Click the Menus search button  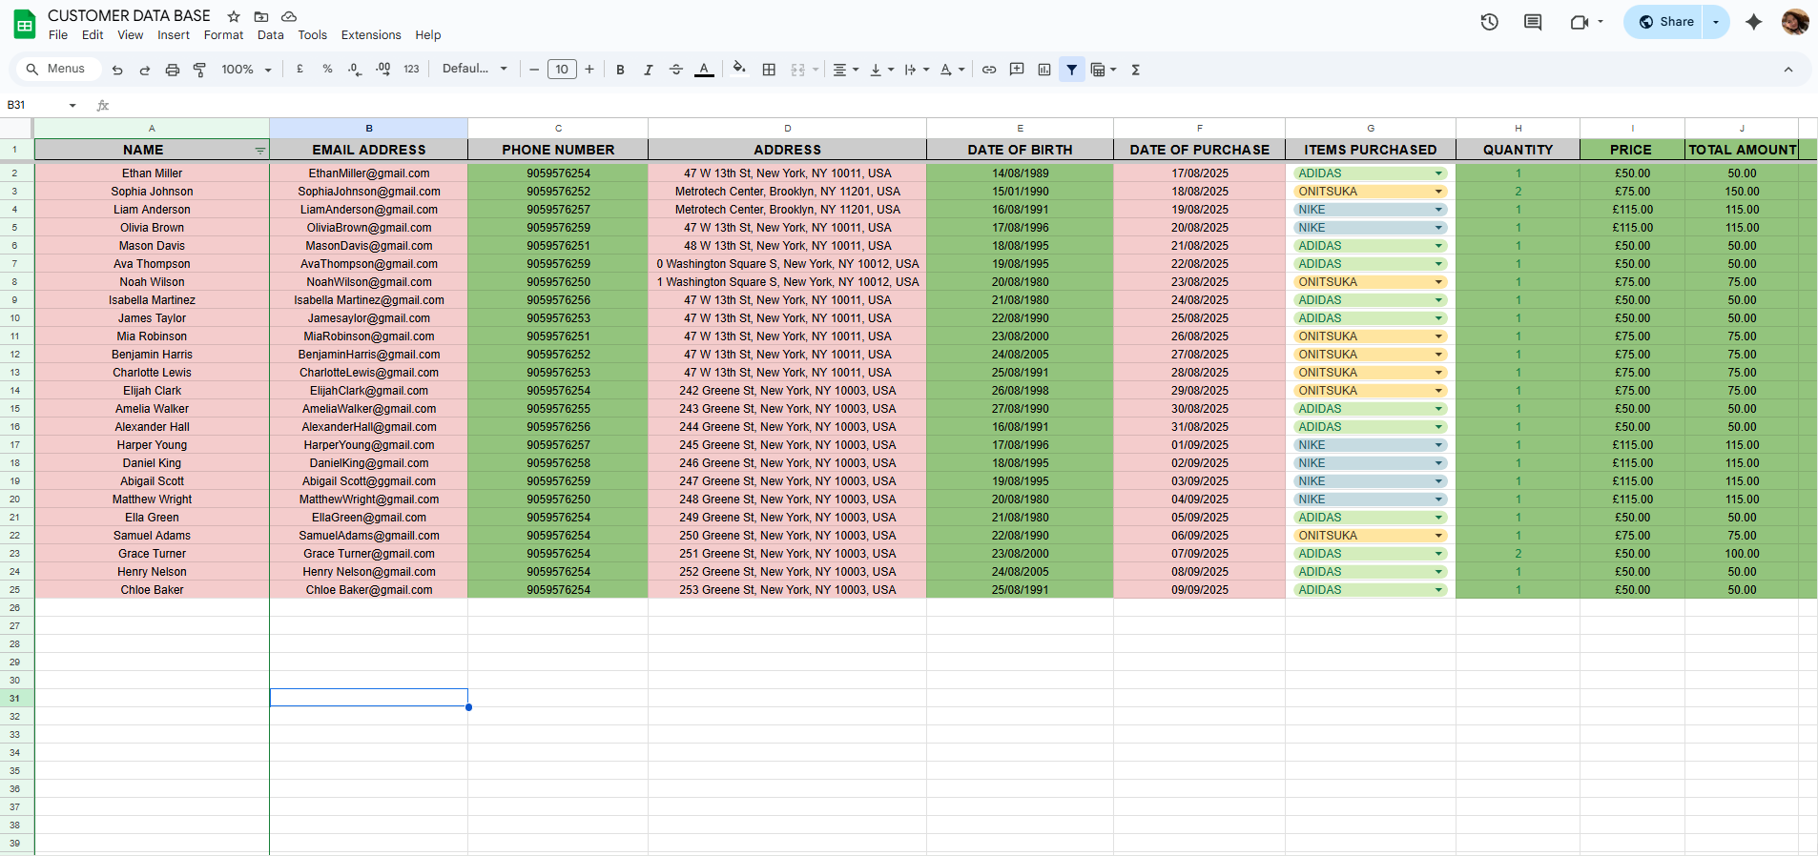55,69
